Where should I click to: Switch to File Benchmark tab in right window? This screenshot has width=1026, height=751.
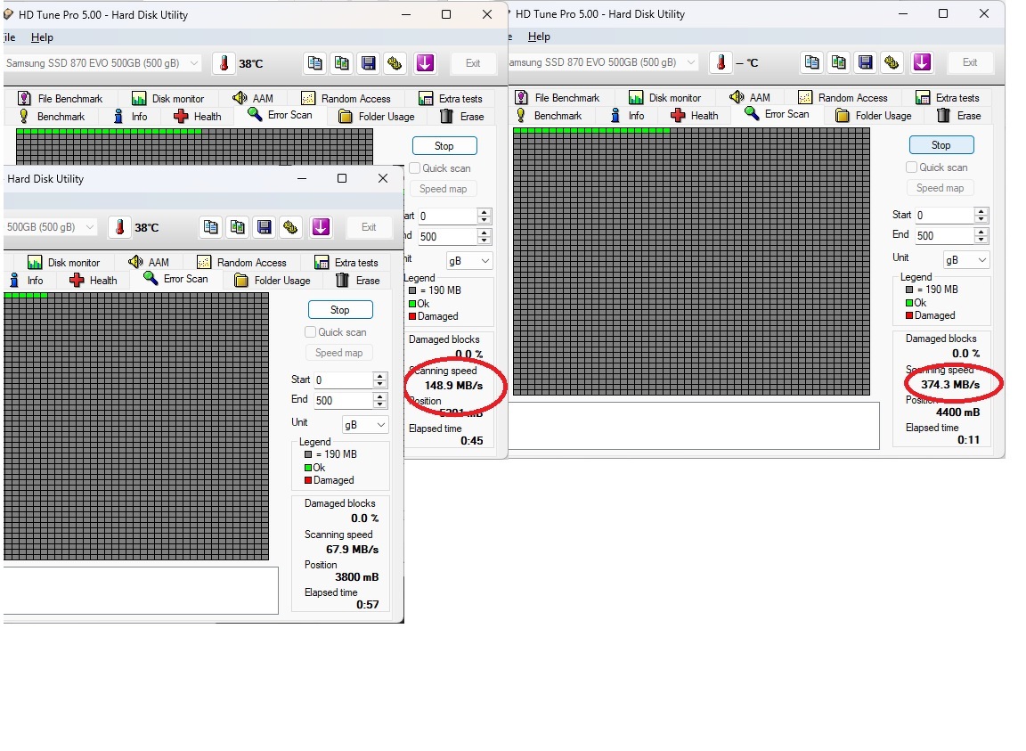557,98
